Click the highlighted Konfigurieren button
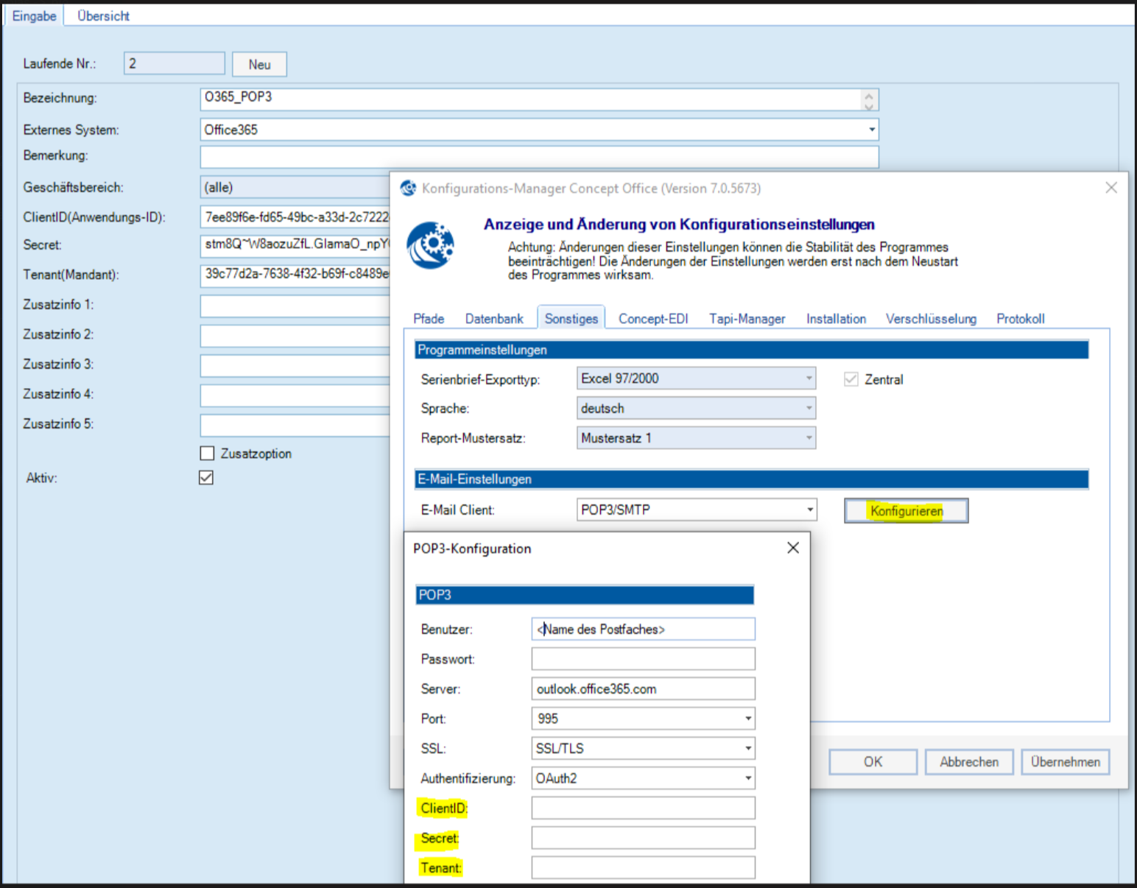The height and width of the screenshot is (888, 1137). pos(906,511)
